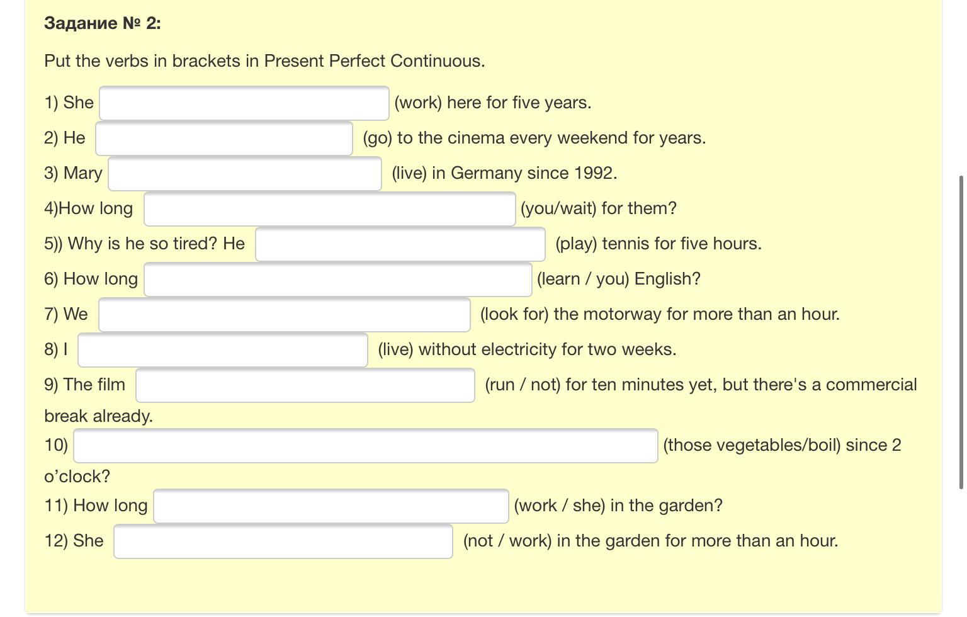Select the field after "7) We"
The width and height of the screenshot is (967, 617).
(284, 315)
